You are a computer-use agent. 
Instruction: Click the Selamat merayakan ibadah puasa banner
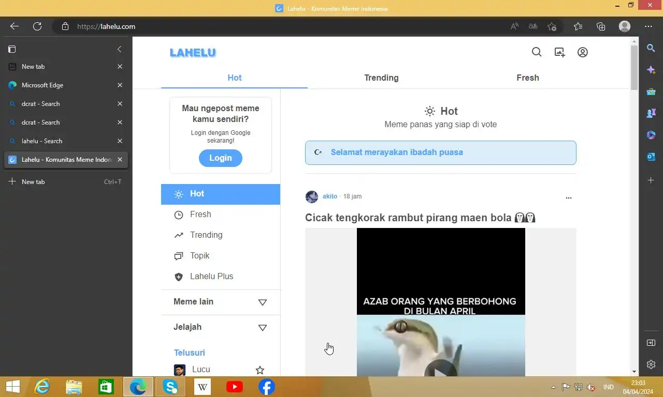click(441, 152)
